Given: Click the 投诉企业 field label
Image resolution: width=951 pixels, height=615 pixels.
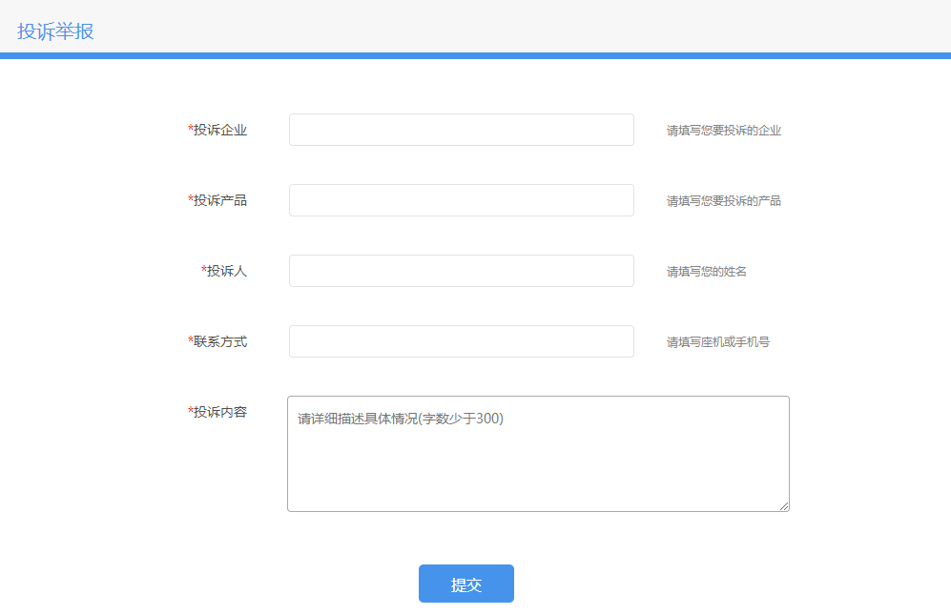Looking at the screenshot, I should click(x=220, y=130).
